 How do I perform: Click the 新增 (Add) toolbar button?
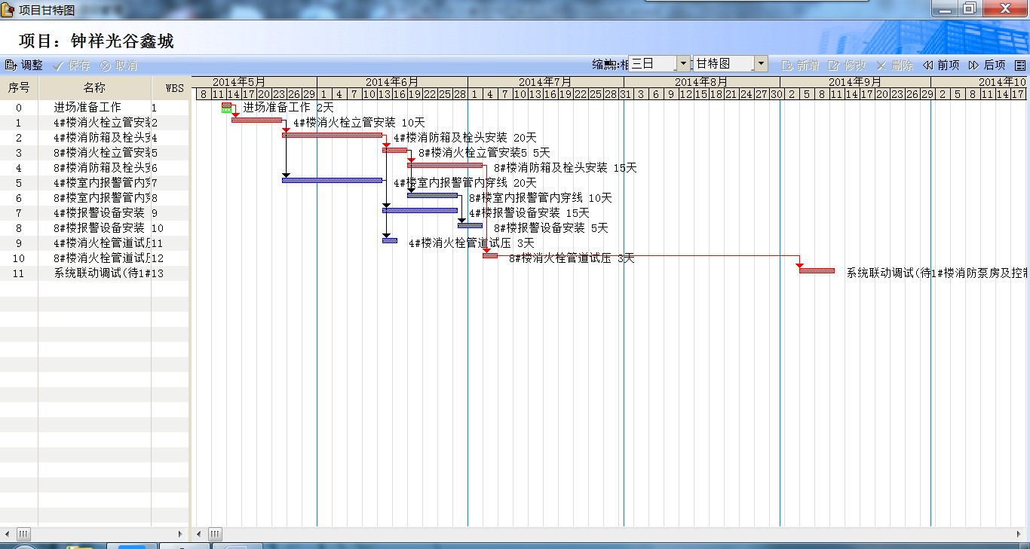tap(801, 66)
